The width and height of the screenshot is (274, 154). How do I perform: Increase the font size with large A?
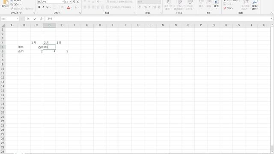tap(74, 2)
